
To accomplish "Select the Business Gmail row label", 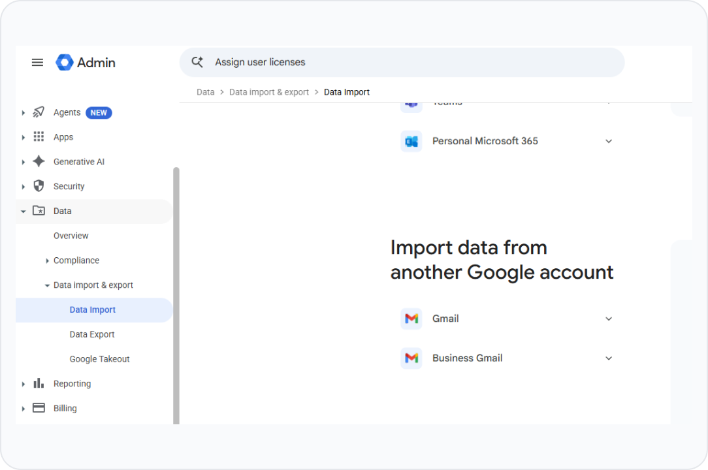I will (x=468, y=358).
